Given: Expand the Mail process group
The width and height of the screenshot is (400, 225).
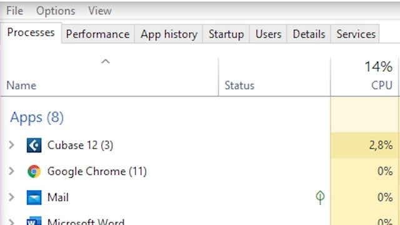Looking at the screenshot, I should 11,197.
